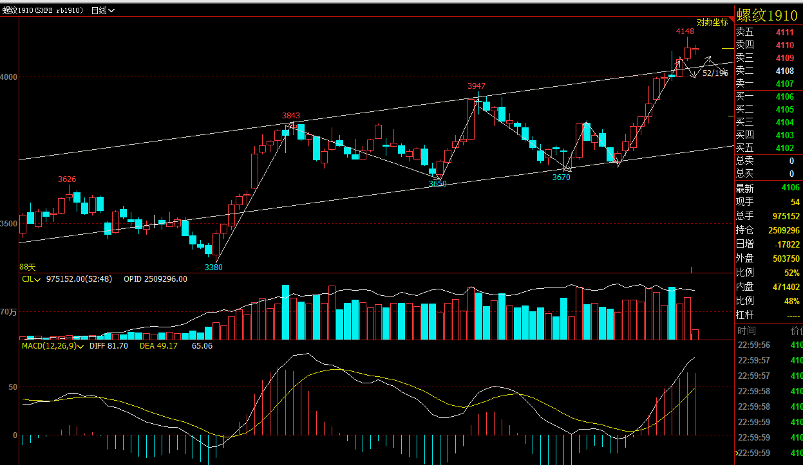
Task: Click the red corner triangle beside 对数坐标
Action: (x=730, y=21)
